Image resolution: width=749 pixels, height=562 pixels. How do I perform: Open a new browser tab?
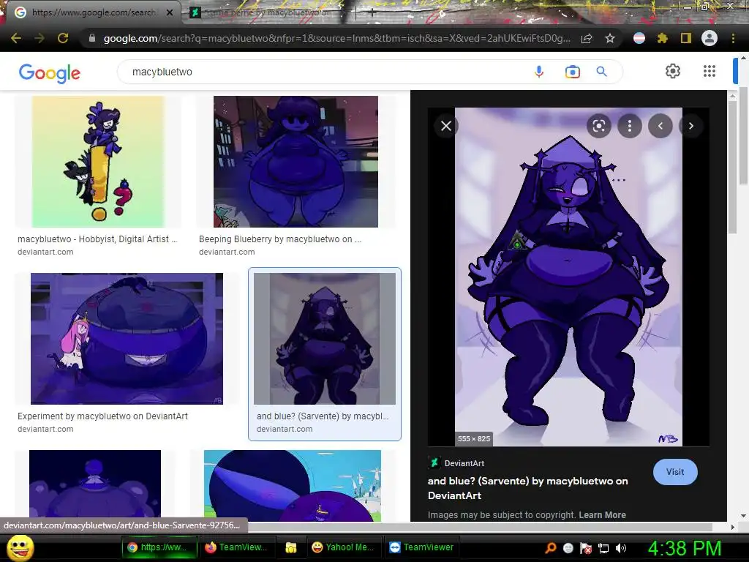pos(372,13)
